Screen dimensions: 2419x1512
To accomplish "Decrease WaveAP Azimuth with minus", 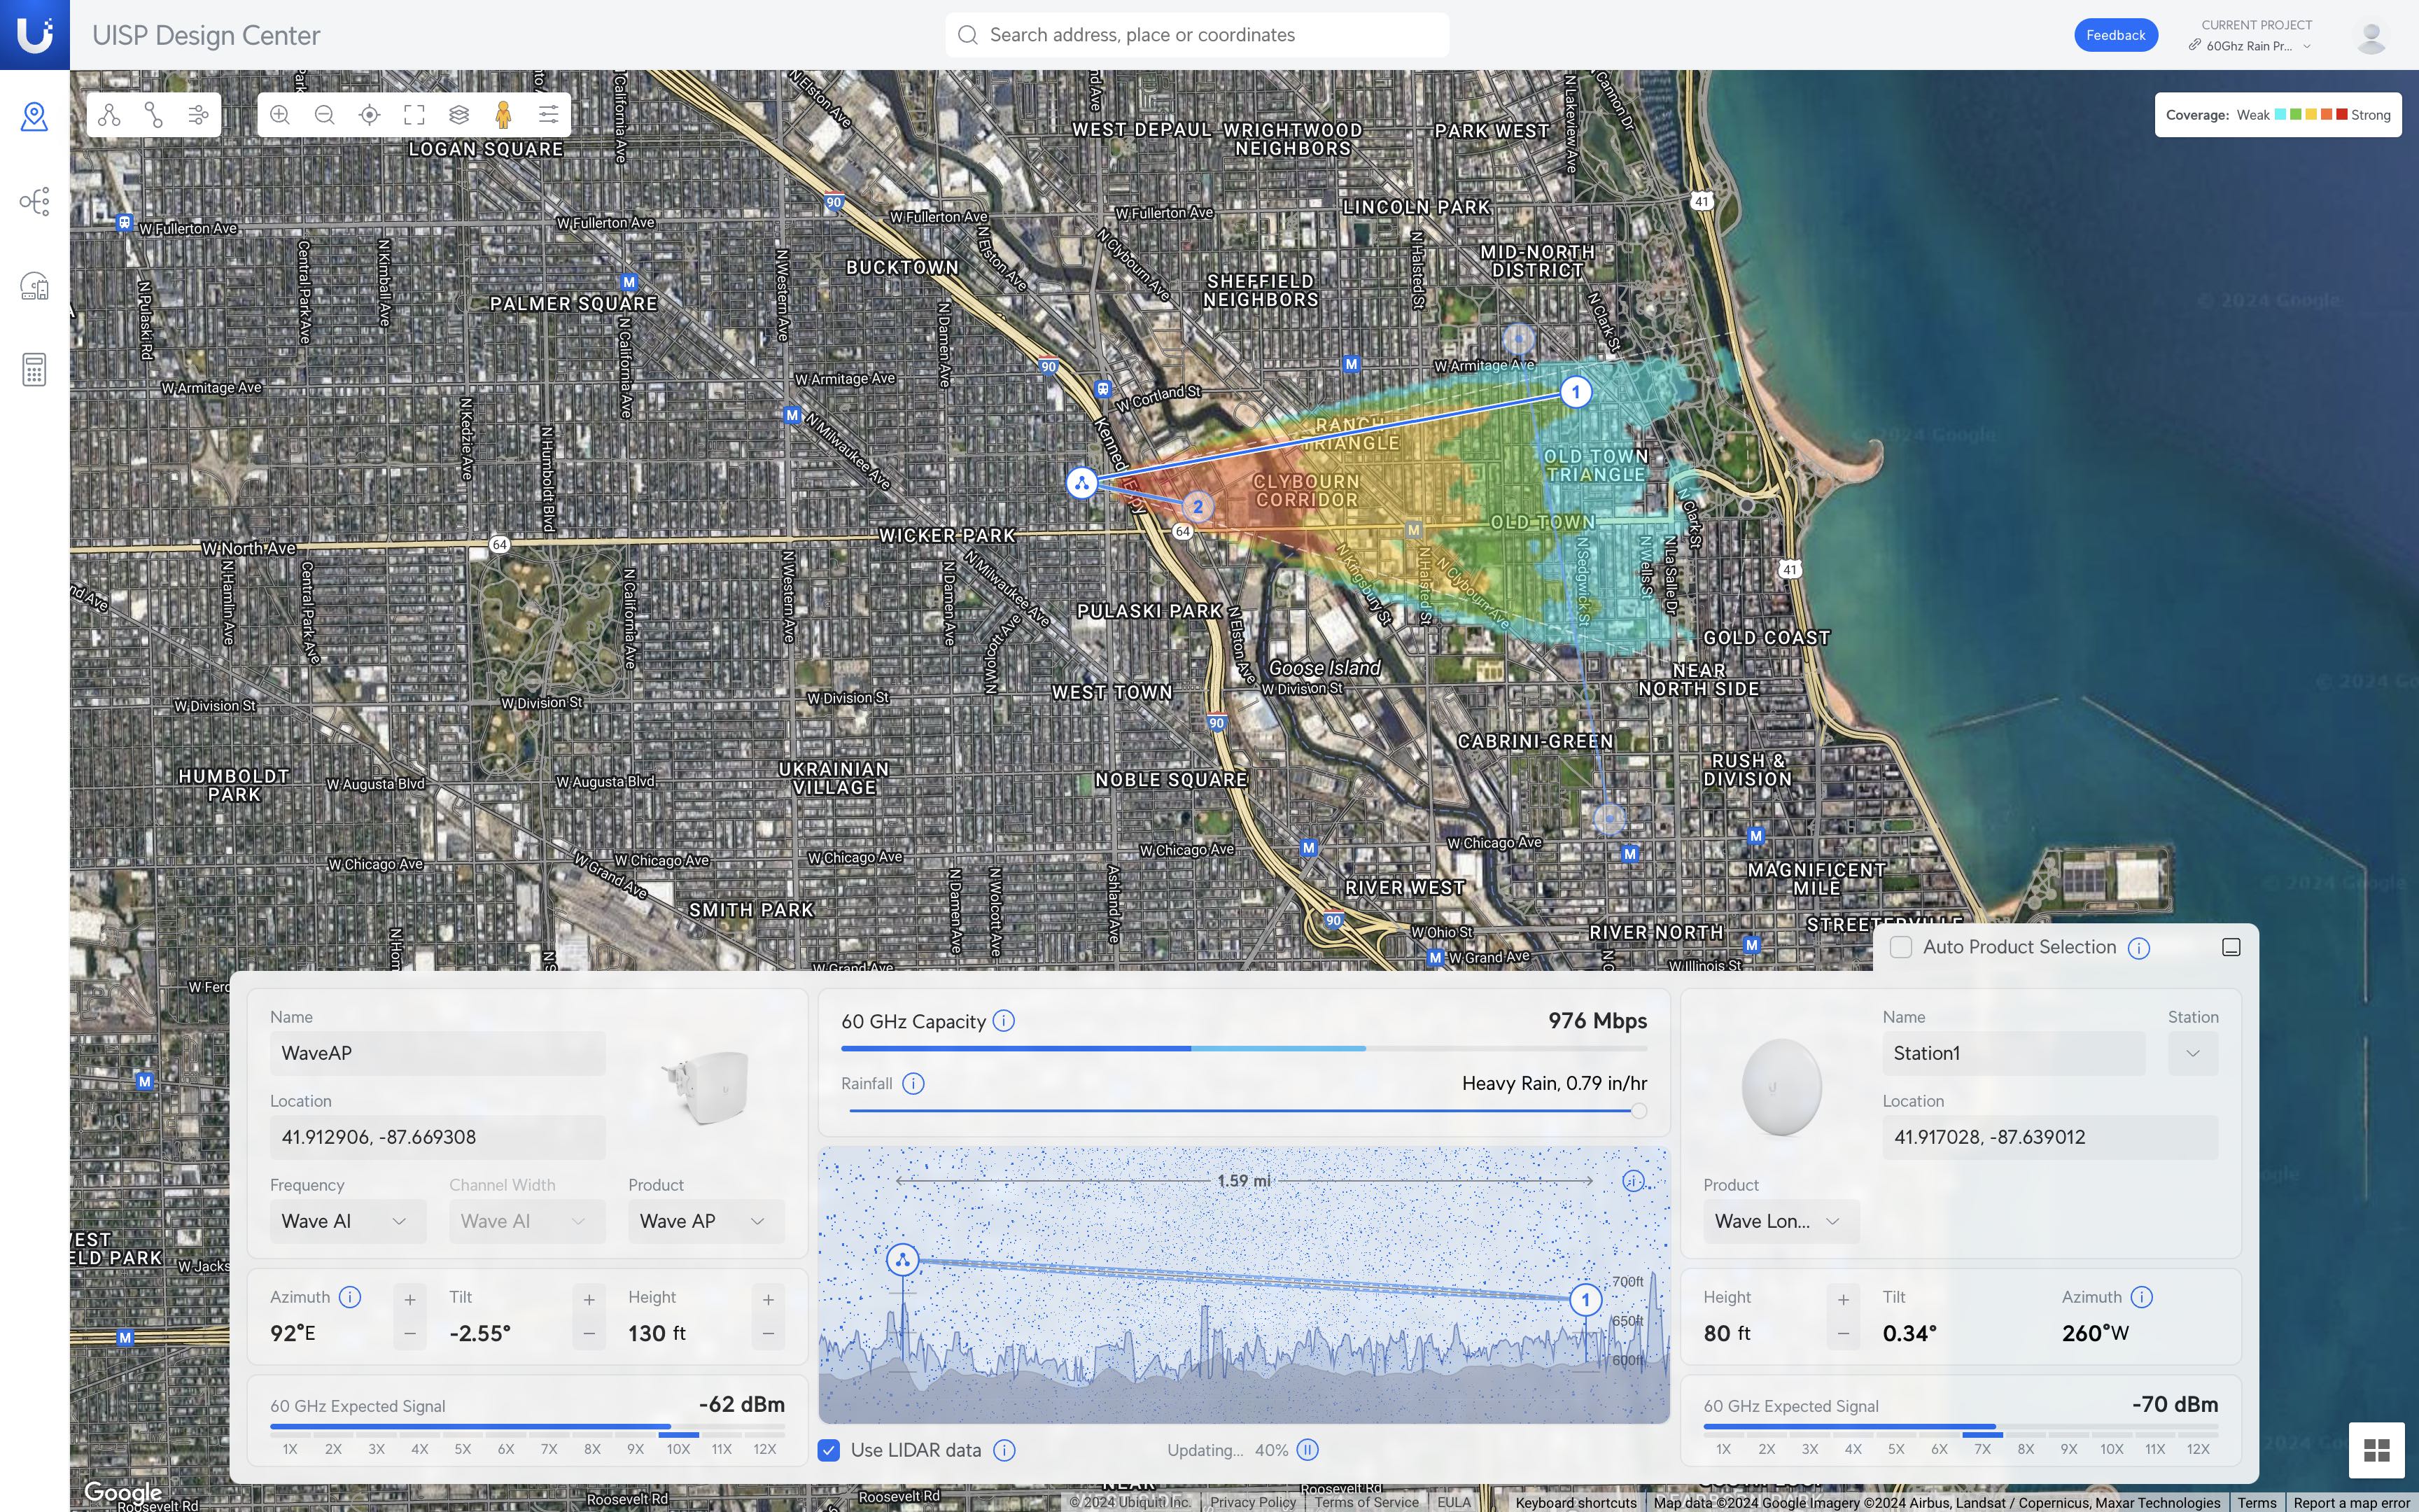I will (410, 1334).
